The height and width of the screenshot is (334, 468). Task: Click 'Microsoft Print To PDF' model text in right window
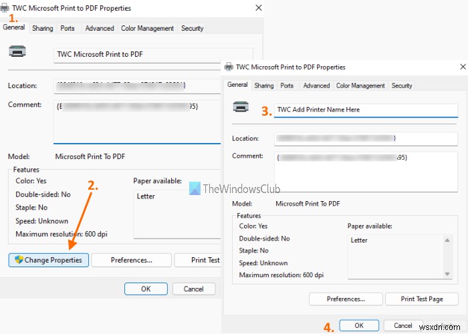coord(308,204)
